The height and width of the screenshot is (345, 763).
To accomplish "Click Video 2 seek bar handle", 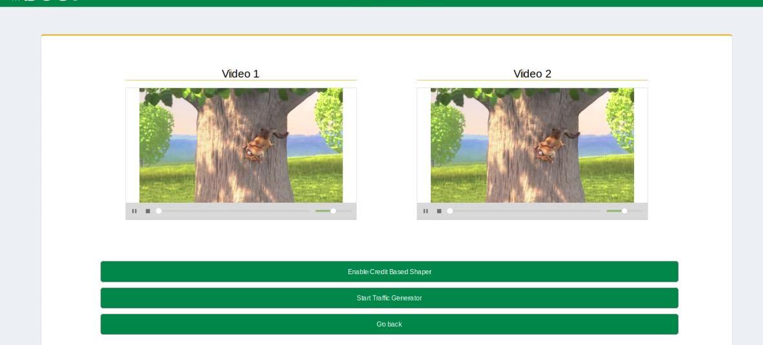I will coord(450,211).
